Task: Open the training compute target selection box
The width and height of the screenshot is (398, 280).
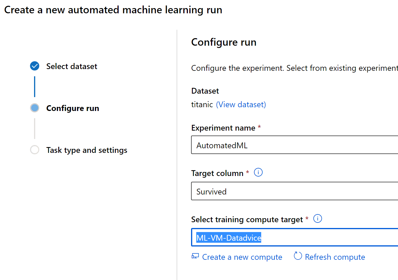Action: (289, 237)
